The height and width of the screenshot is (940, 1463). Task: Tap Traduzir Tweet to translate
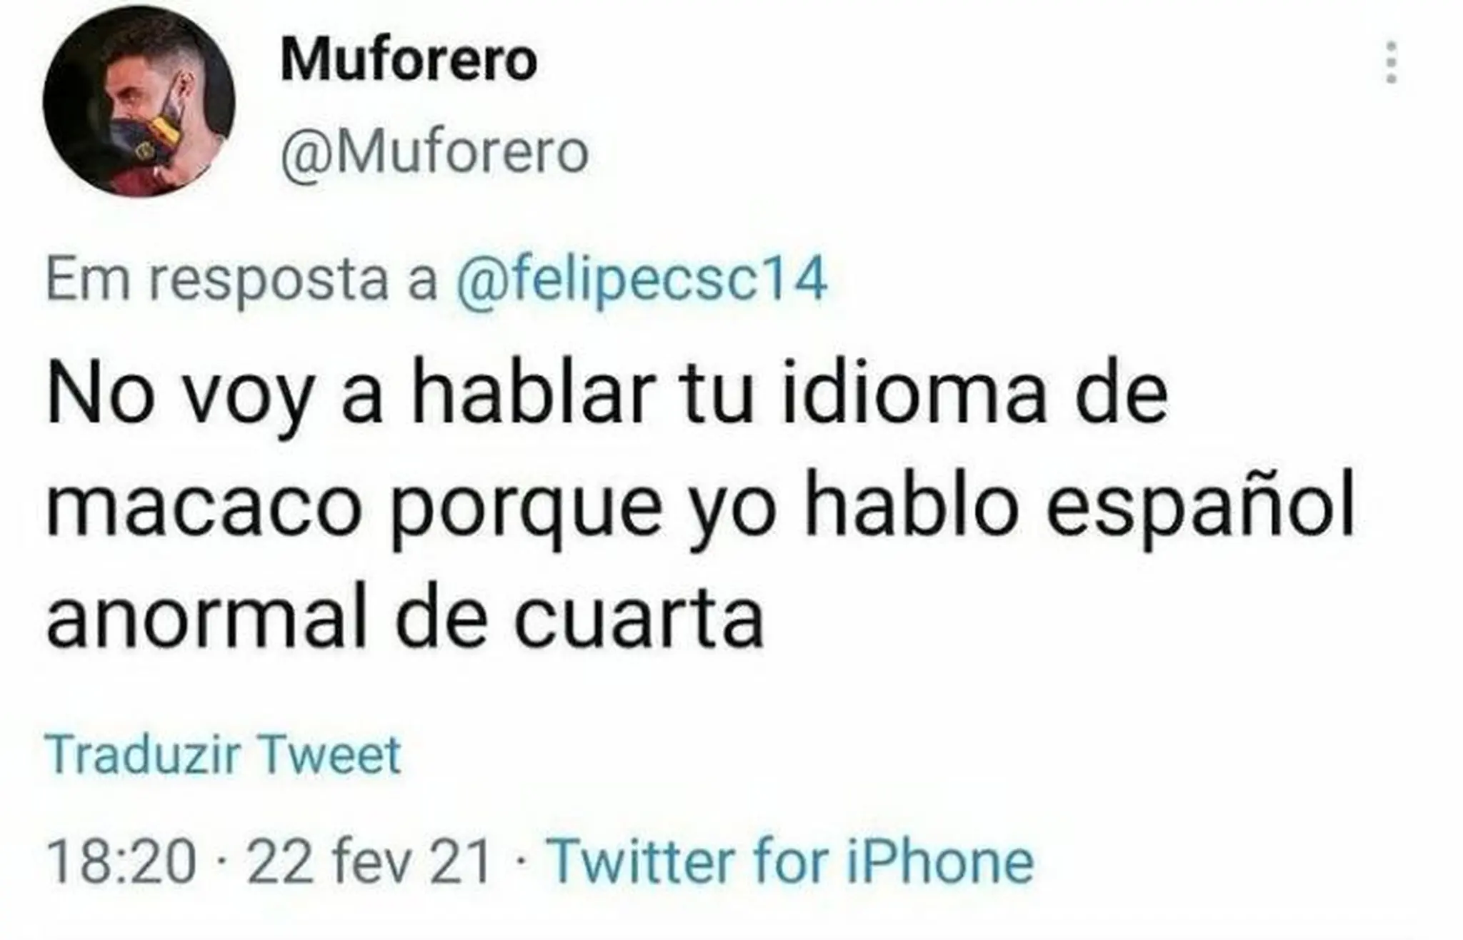[223, 754]
